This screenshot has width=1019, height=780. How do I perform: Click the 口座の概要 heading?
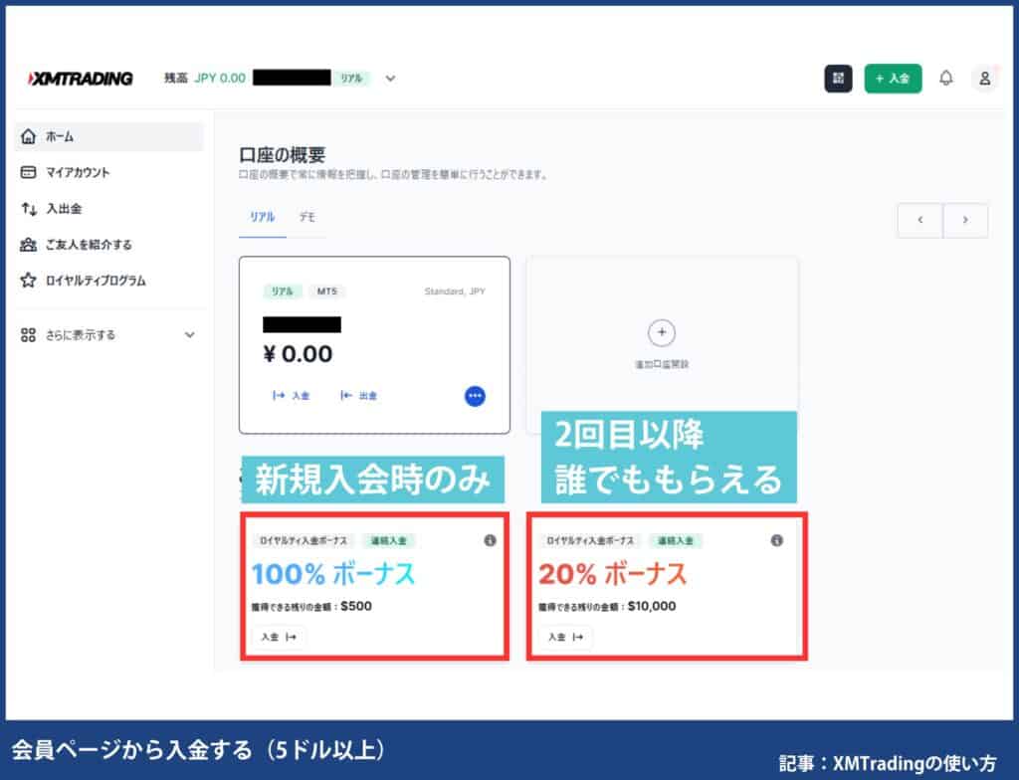point(282,155)
